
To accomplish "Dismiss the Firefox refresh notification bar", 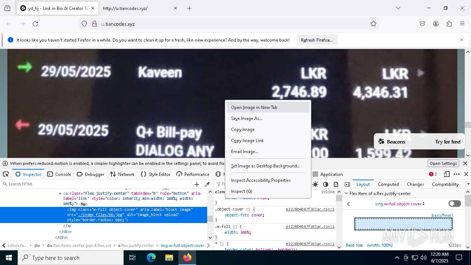I will click(x=462, y=40).
